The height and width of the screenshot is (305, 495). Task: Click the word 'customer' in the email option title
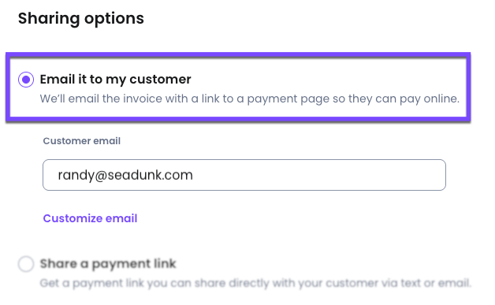click(160, 80)
